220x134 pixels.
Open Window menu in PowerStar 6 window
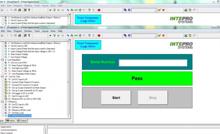click(28, 6)
